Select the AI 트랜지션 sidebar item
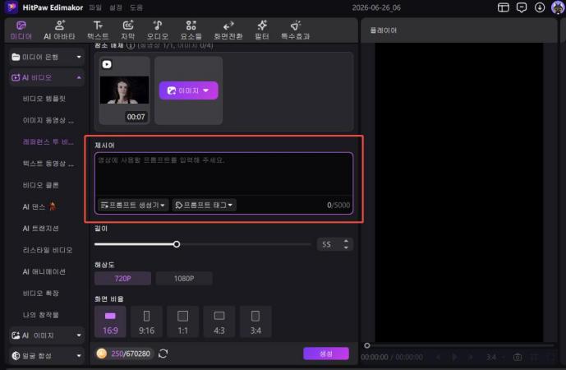 coord(40,229)
